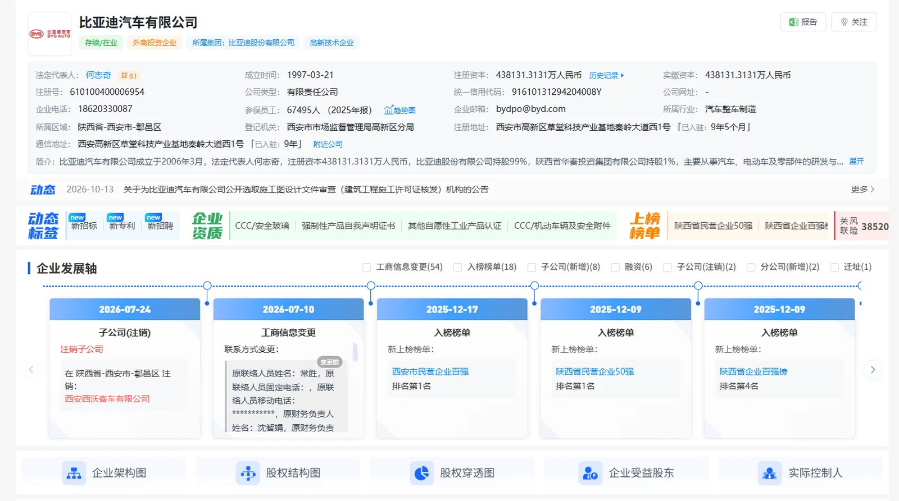899x501 pixels.
Task: Show 更多 company news
Action: coord(862,190)
